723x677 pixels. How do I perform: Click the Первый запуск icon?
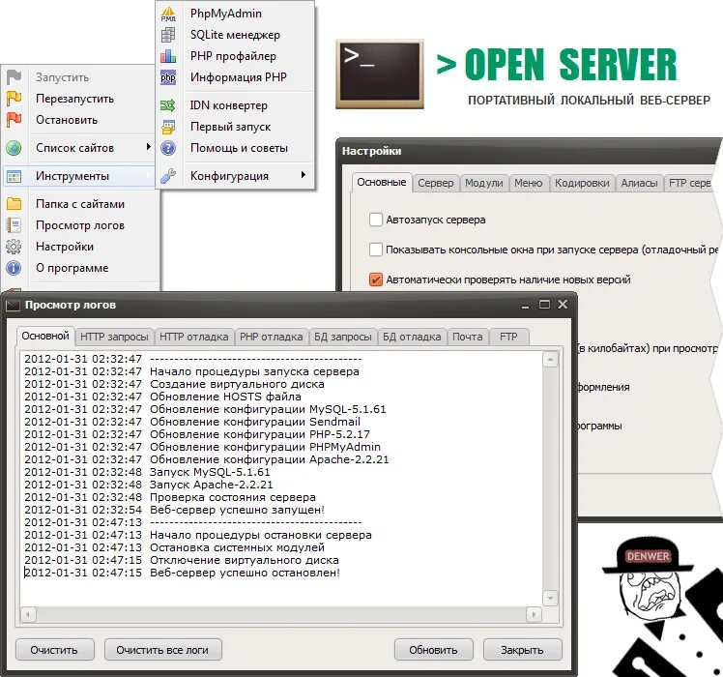pos(168,127)
